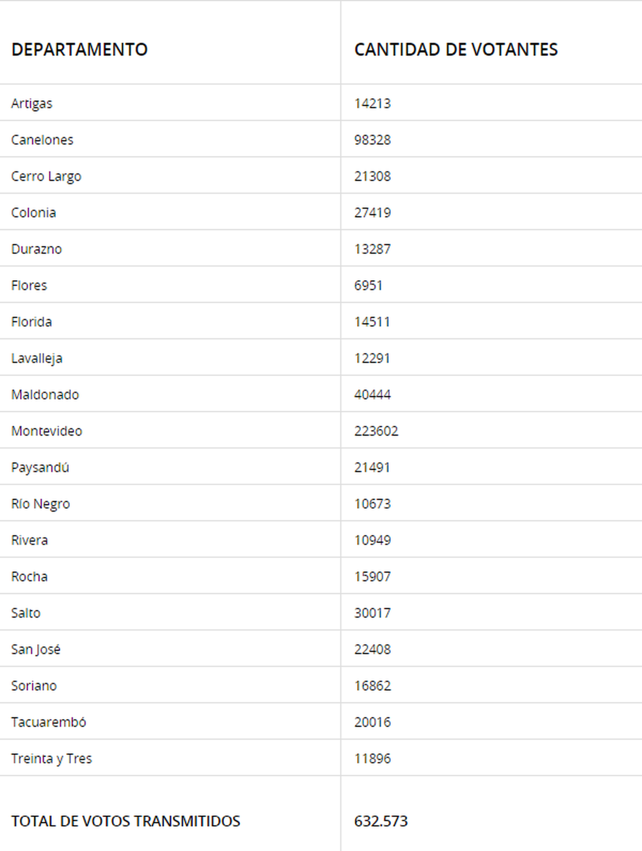Click the DEPARTAMENTO column header
Viewport: 642px width, 851px height.
[79, 50]
